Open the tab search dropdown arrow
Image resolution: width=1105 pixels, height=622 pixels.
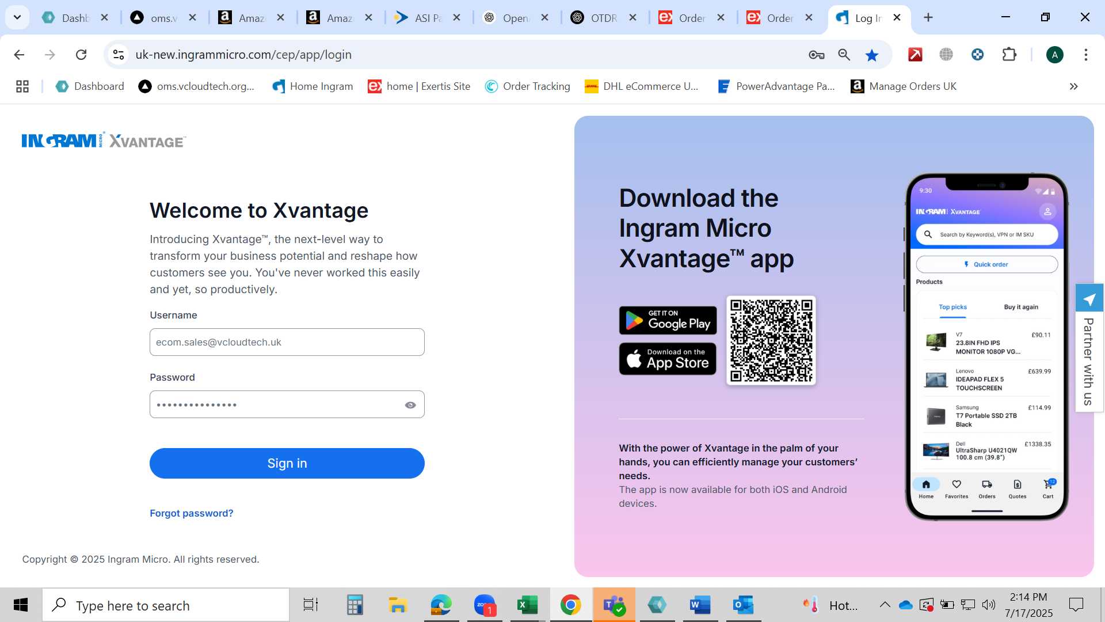point(17,17)
